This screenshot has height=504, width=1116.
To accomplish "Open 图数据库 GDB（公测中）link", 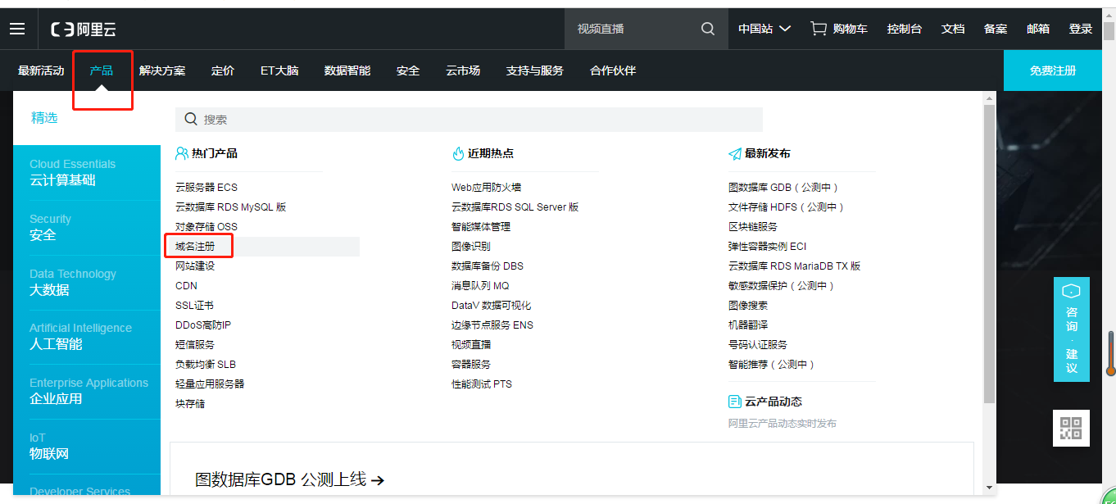I will (784, 187).
